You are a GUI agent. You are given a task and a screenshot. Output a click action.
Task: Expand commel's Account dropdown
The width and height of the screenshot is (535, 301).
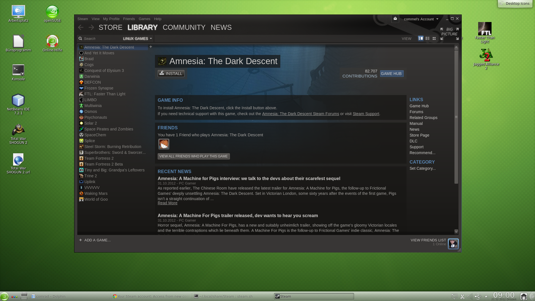coord(421,19)
